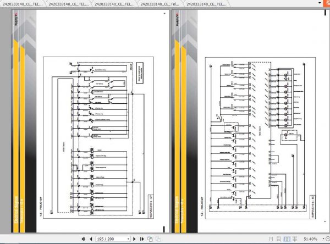Open the zoom level dropdown arrow
The height and width of the screenshot is (244, 330).
click(x=323, y=239)
